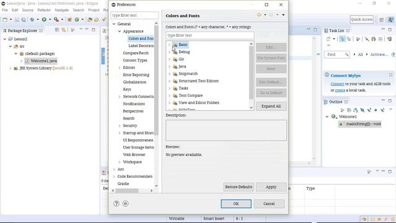This screenshot has height=223, width=396.
Task: Select the main(String[]) method in Outline
Action: pyautogui.click(x=363, y=124)
